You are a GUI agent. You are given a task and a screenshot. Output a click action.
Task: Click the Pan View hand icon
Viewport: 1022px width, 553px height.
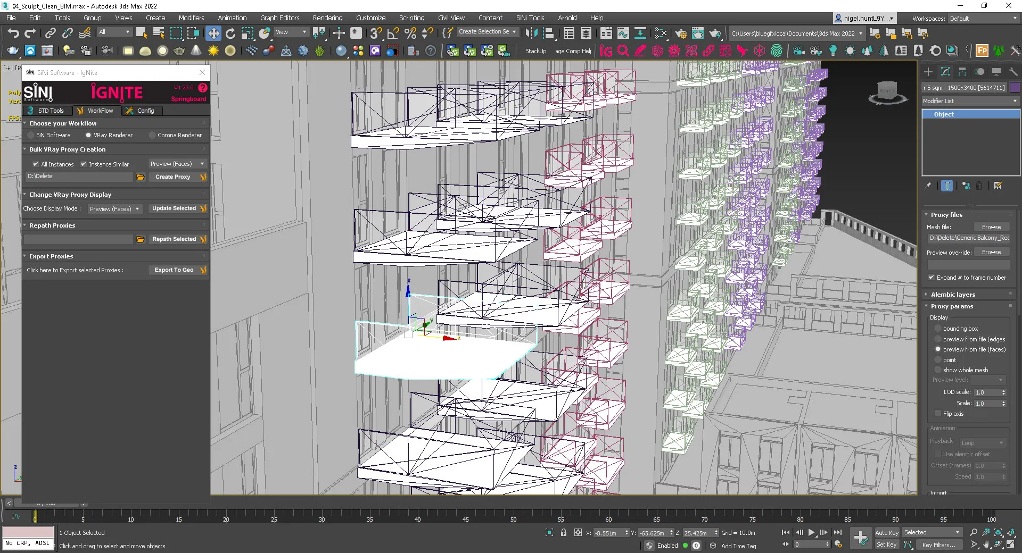point(986,544)
